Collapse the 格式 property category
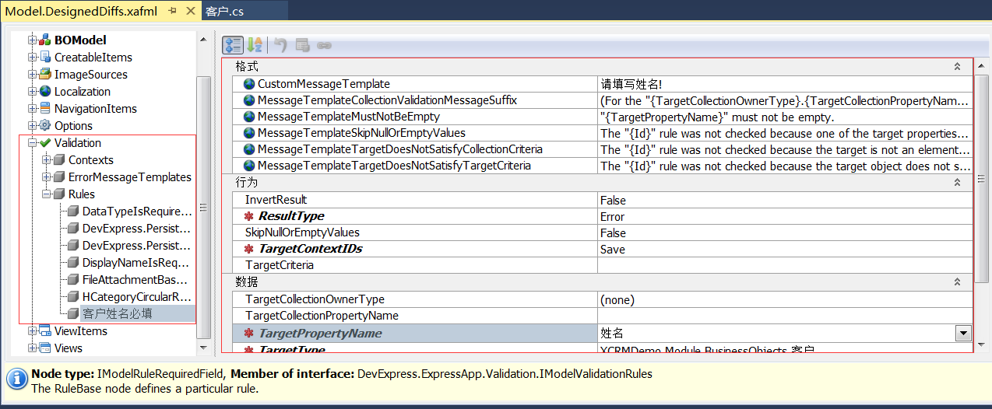This screenshot has width=992, height=409. click(957, 67)
